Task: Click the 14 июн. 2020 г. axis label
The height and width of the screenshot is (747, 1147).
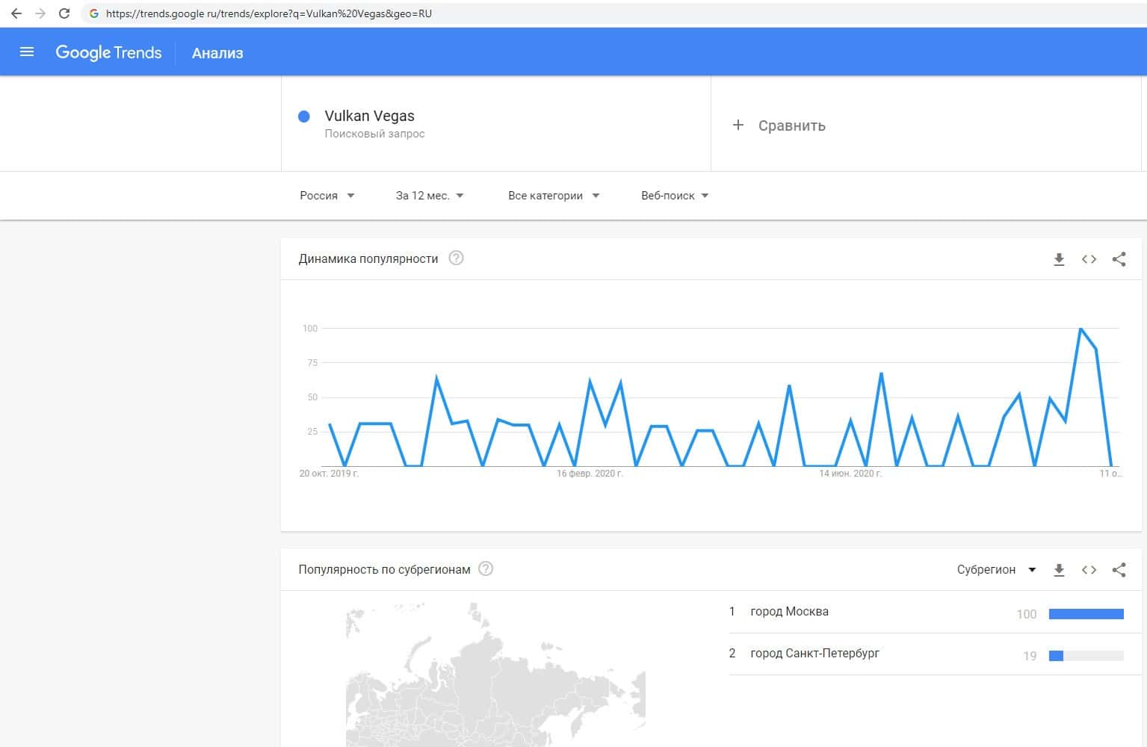Action: (850, 474)
